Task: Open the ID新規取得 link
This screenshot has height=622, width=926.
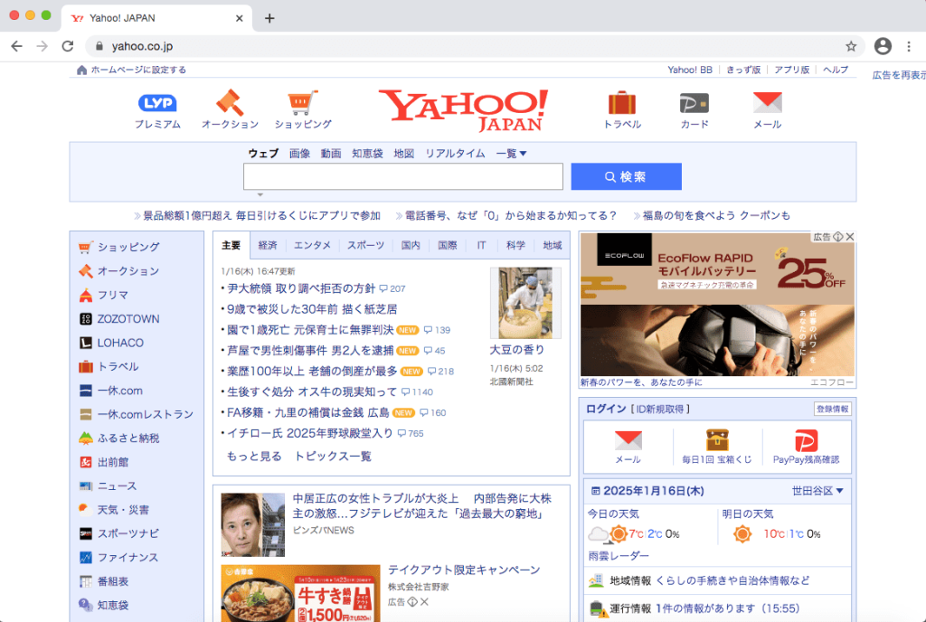Action: [659, 409]
